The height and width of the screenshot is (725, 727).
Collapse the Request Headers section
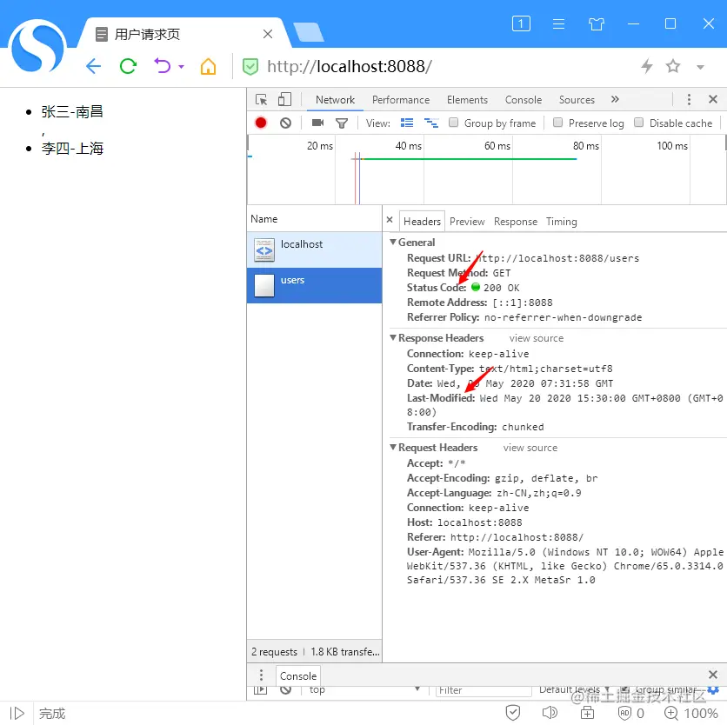click(x=393, y=447)
